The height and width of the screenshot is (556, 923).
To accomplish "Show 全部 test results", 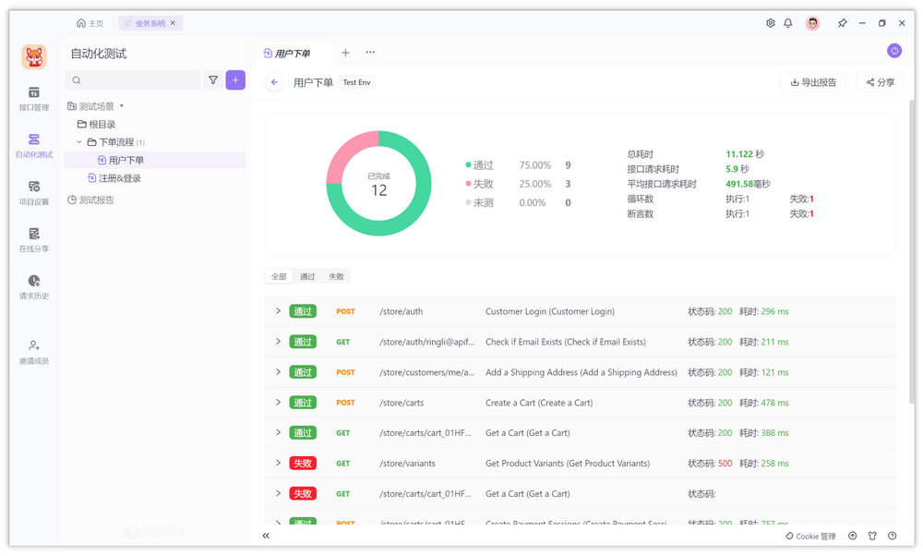I will [279, 276].
